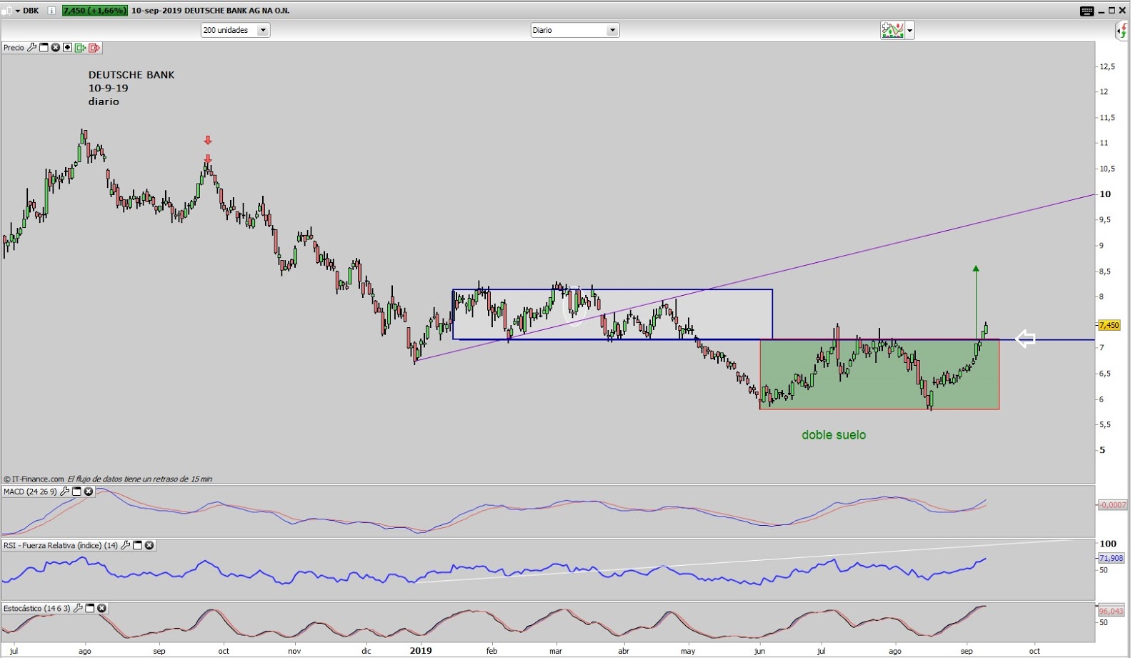Screen dimensions: 1143x658
Task: Minimize the chart window
Action: [1101, 11]
